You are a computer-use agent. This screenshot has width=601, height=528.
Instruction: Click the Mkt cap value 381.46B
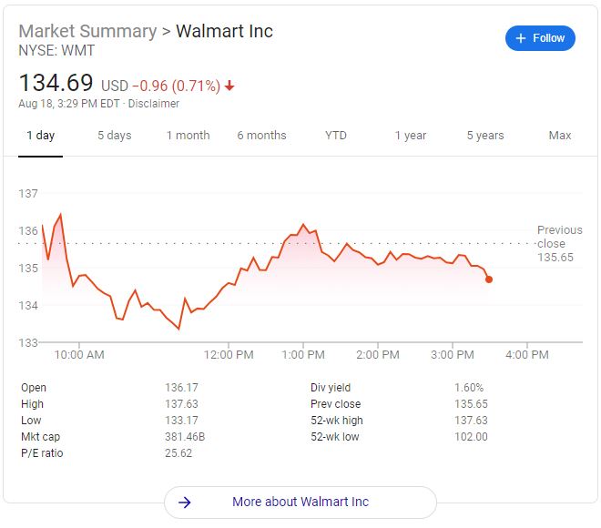tap(185, 437)
